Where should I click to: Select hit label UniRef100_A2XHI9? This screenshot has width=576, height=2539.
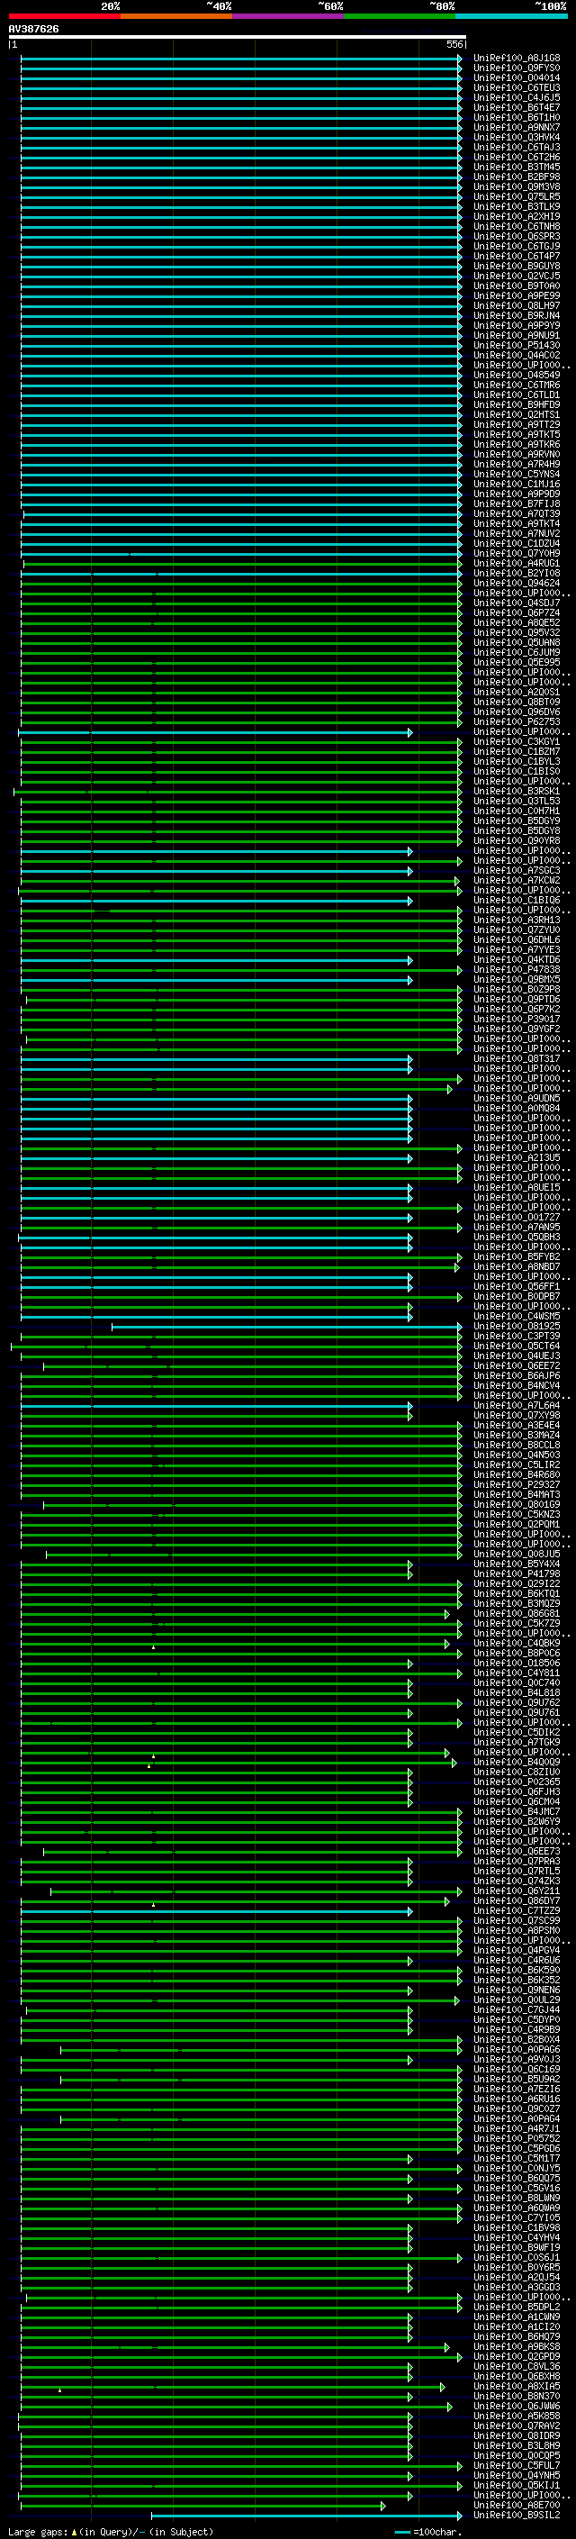517,217
